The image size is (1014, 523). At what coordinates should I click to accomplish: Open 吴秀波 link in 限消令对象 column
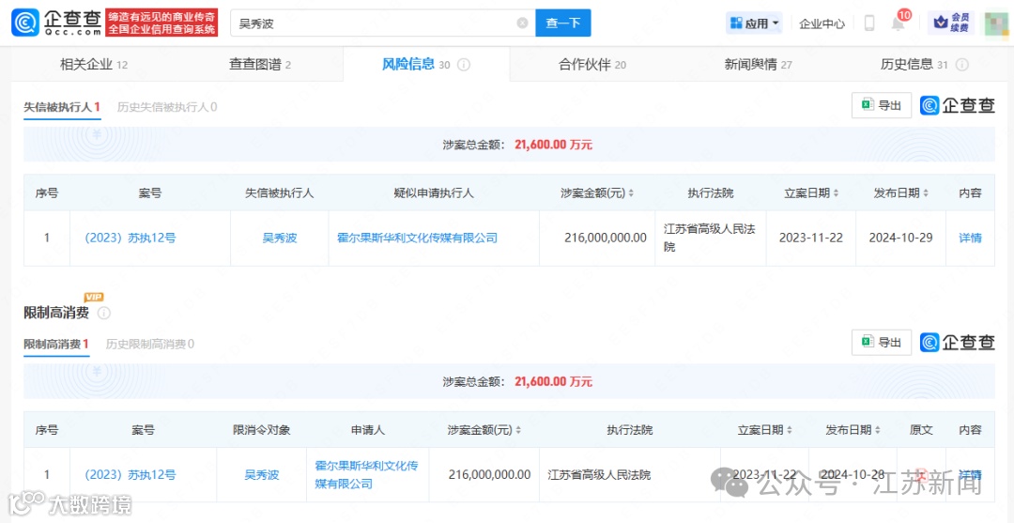pyautogui.click(x=262, y=474)
